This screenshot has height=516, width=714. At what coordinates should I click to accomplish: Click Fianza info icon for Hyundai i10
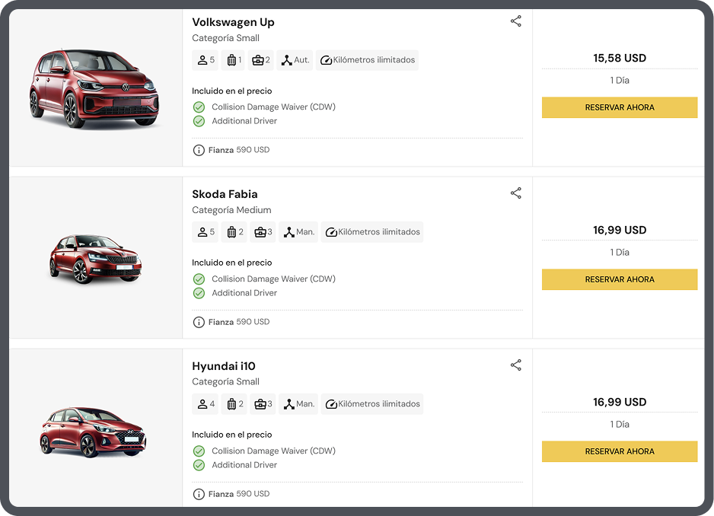(x=199, y=495)
